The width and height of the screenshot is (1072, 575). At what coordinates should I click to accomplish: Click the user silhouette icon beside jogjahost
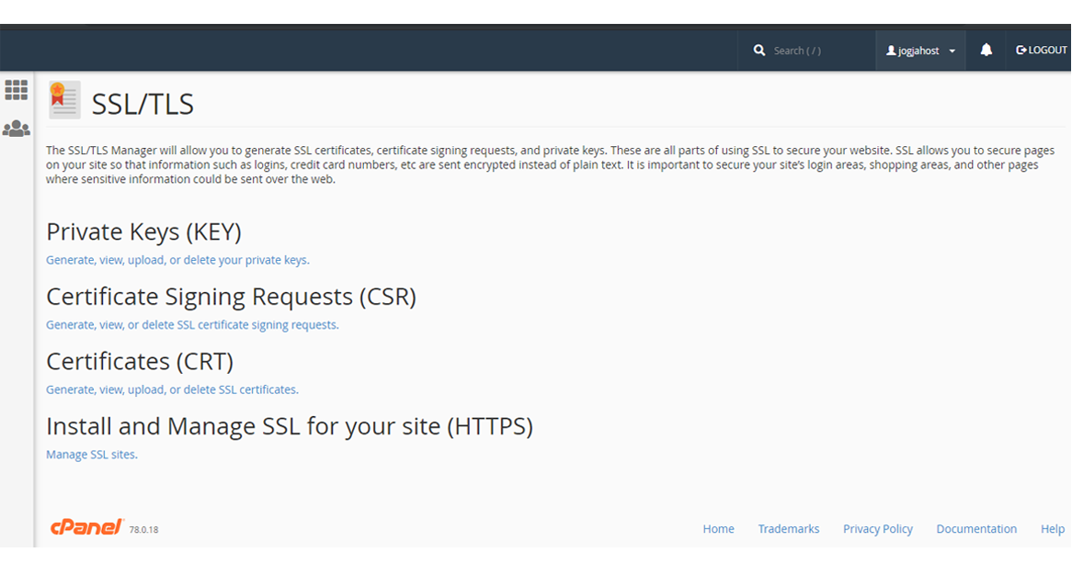click(x=890, y=51)
